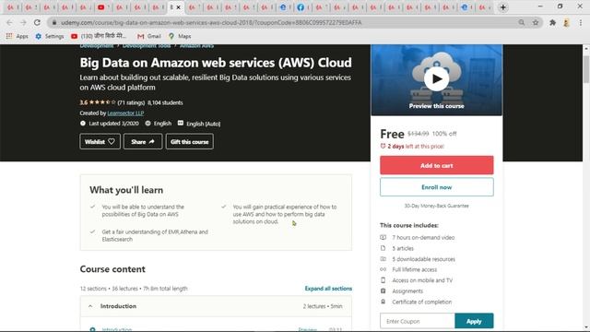This screenshot has width=590, height=332.
Task: Click the Share button
Action: [x=143, y=141]
